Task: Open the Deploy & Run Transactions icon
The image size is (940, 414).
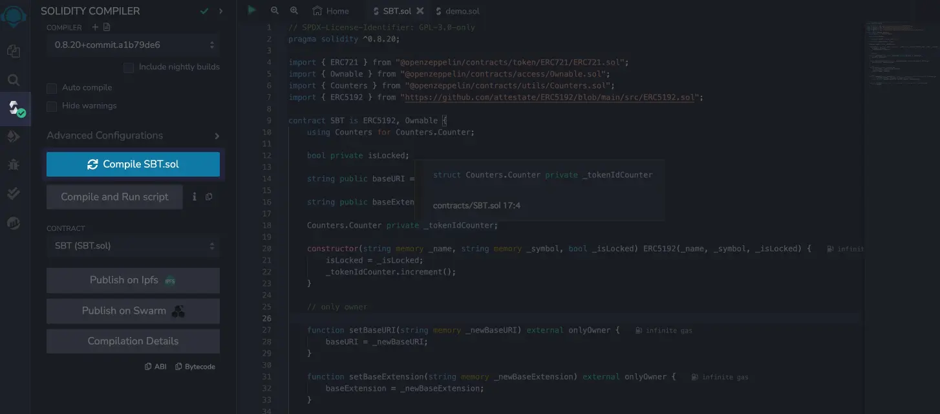Action: (14, 136)
